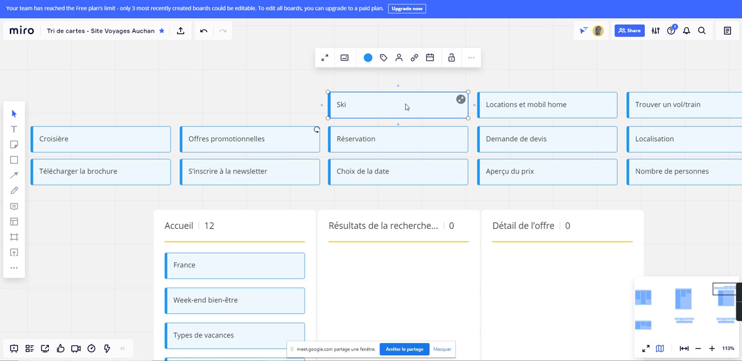This screenshot has width=742, height=361.
Task: Click the Accueil column title
Action: 179,226
